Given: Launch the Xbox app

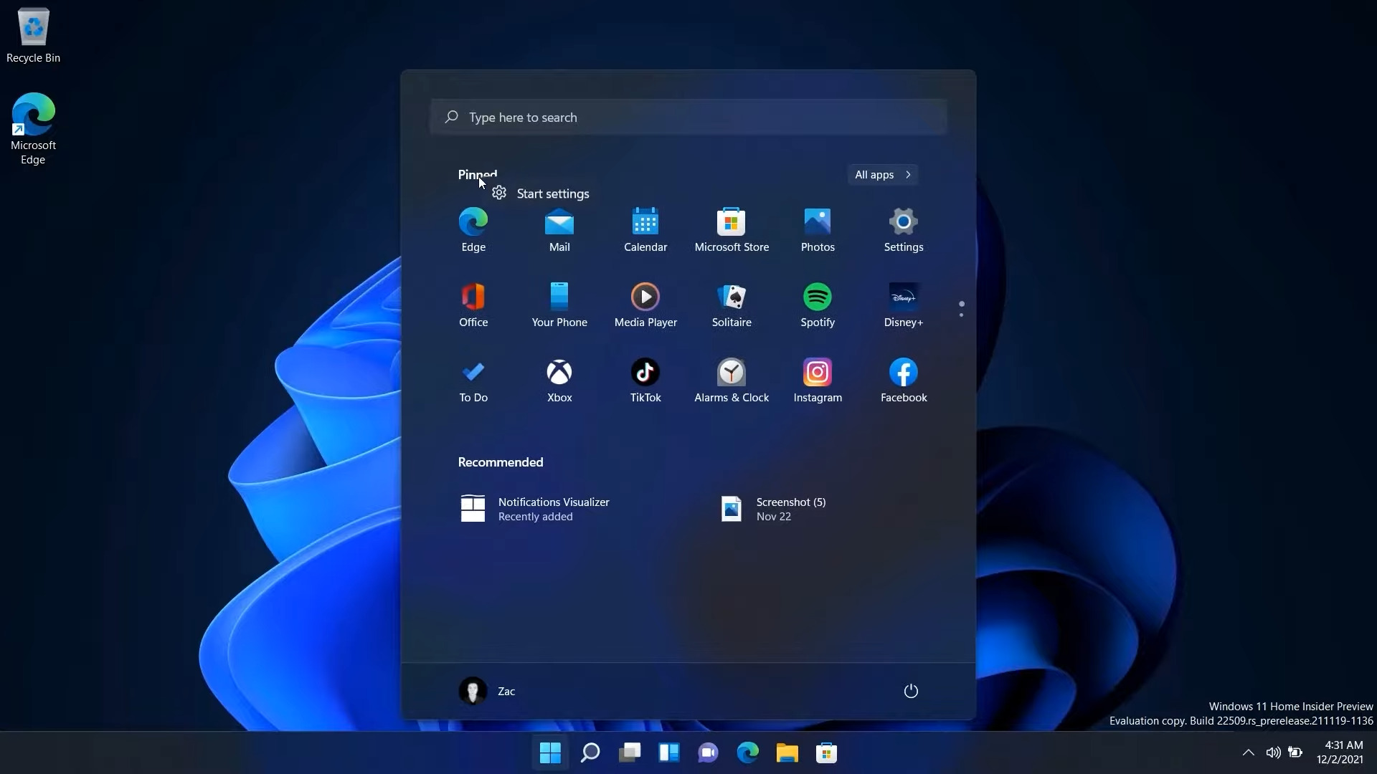Looking at the screenshot, I should 559,381.
